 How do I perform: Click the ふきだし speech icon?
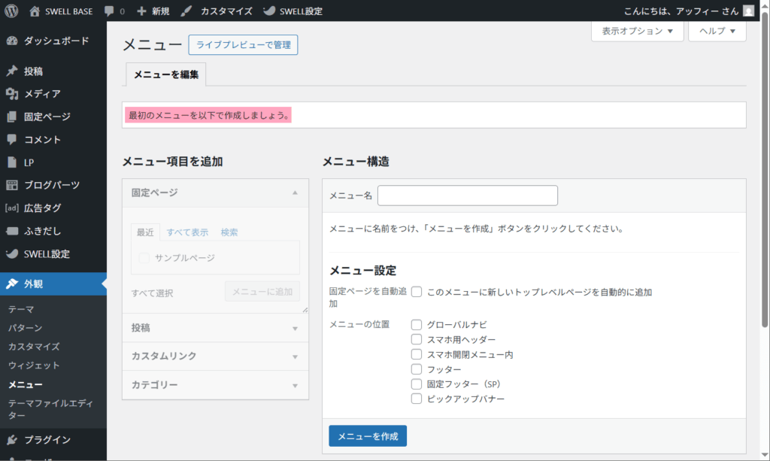[12, 231]
